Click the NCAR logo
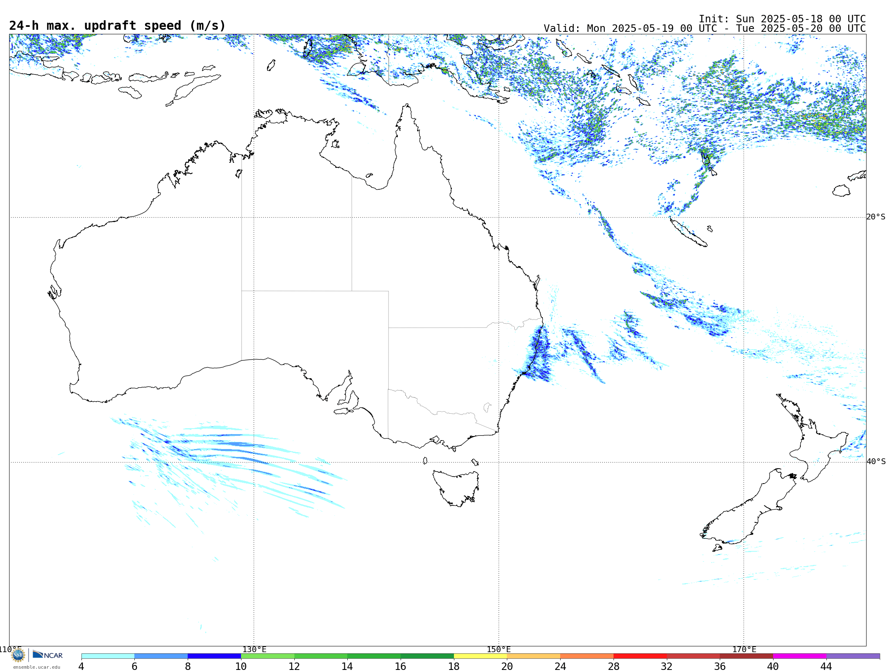Screen dimensions: 893x672 pos(48,655)
